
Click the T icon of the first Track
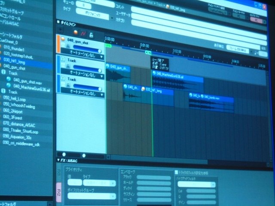click(x=63, y=59)
